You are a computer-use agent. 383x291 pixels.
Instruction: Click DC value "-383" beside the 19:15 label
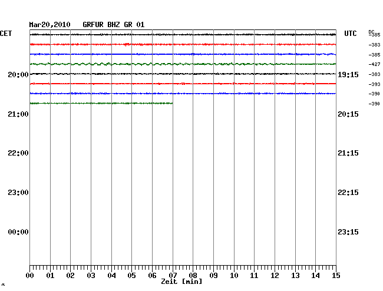point(374,74)
